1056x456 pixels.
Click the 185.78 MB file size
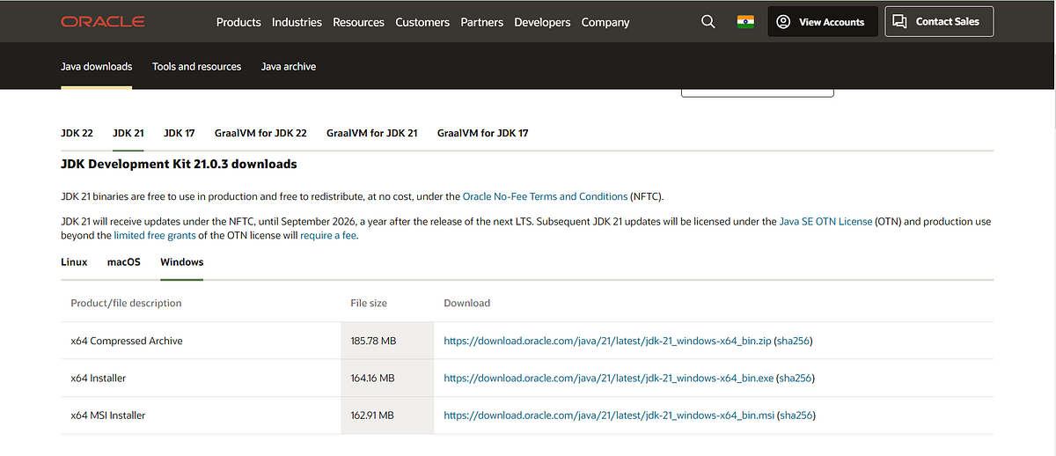(373, 341)
